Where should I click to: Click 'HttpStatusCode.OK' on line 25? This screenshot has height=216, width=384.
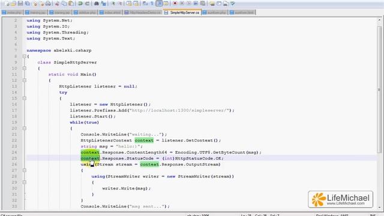198,158
